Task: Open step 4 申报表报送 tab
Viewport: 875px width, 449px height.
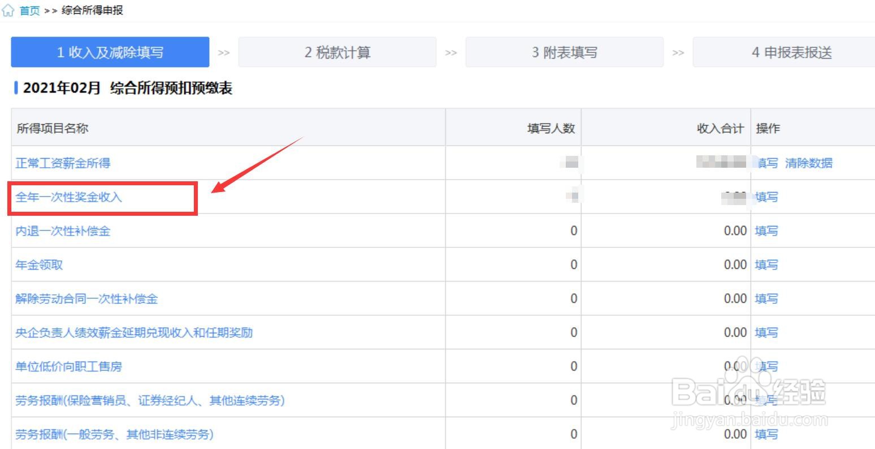Action: click(784, 53)
